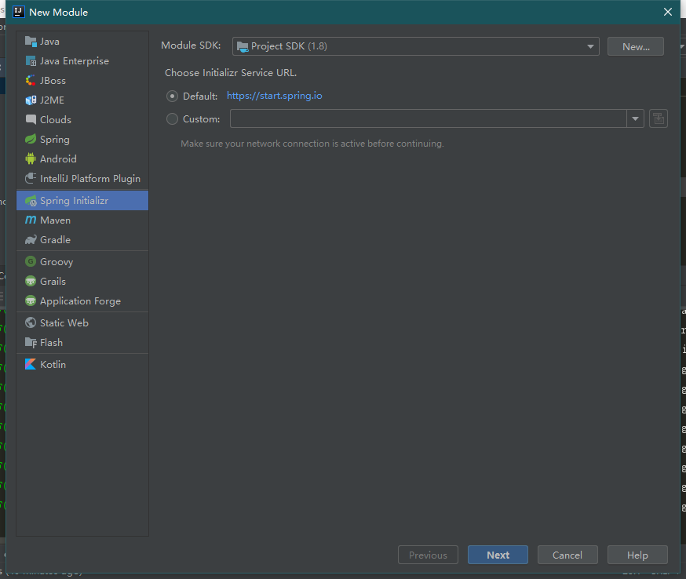Choose Java Enterprise module type
The image size is (686, 579).
[82, 61]
